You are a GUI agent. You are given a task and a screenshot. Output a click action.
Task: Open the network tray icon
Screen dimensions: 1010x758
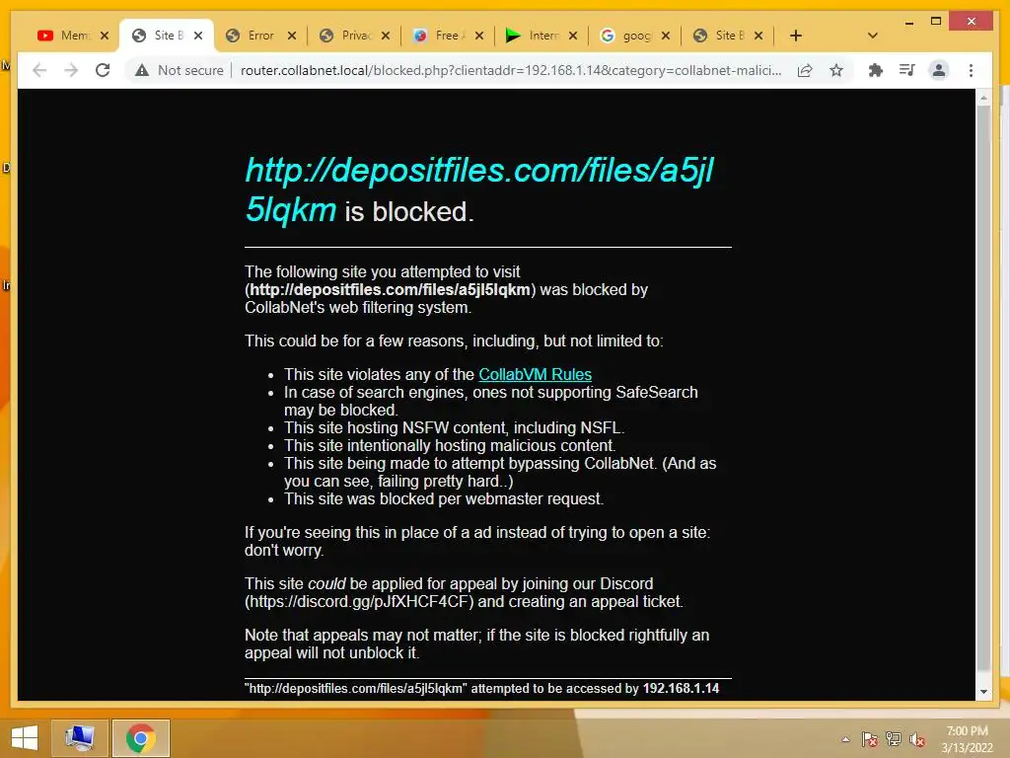894,739
